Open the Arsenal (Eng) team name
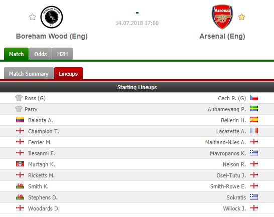Image resolution: width=274 pixels, height=217 pixels. [222, 36]
